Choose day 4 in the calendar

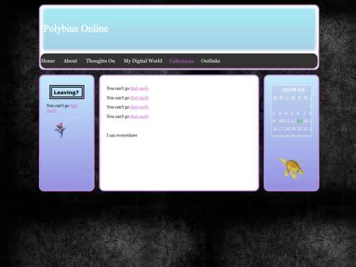286,113
